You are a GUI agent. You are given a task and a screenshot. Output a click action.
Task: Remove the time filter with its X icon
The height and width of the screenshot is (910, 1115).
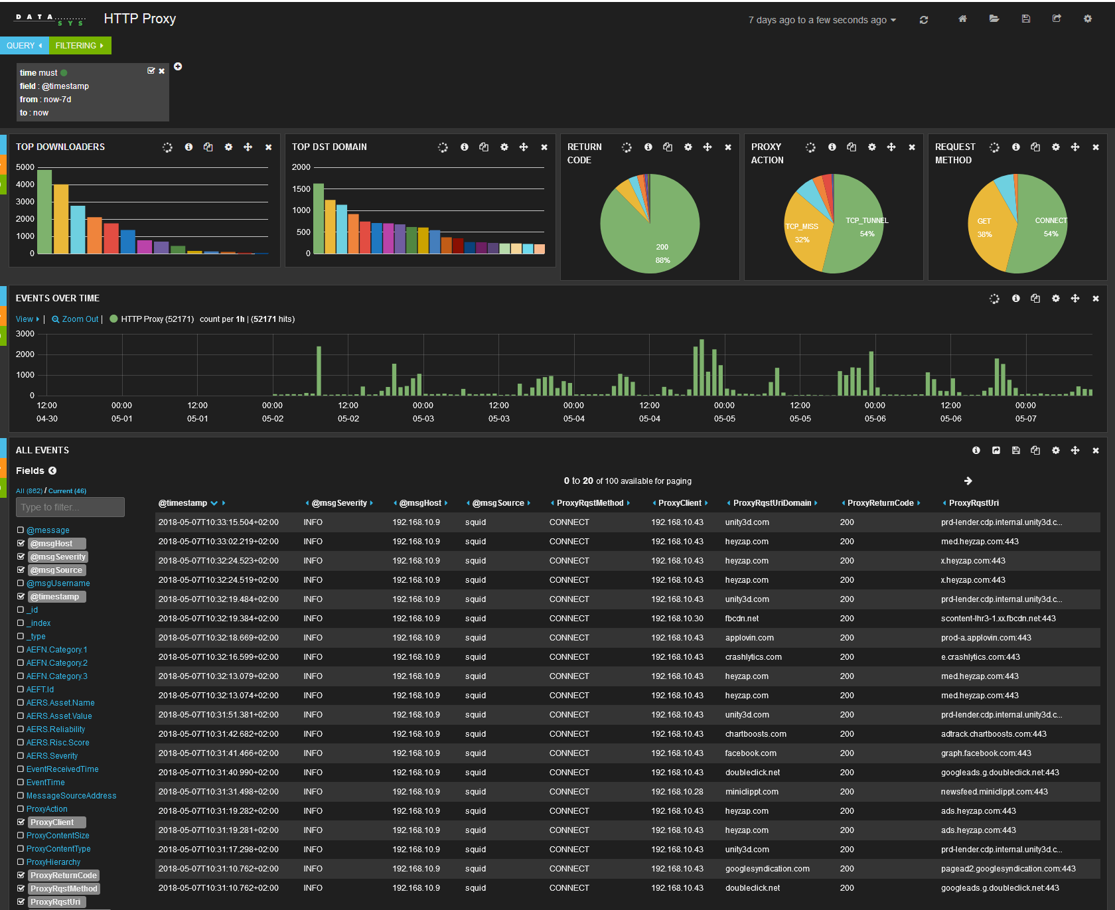(161, 71)
